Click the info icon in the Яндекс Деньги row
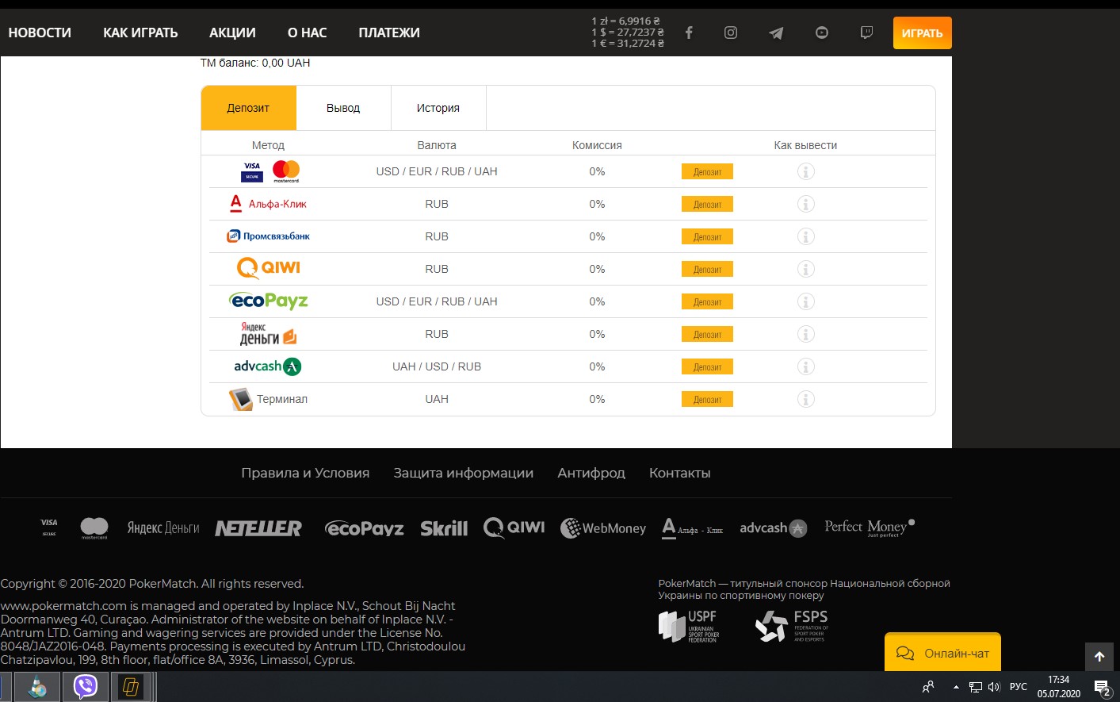Screen dimensions: 1120x702 tap(805, 334)
